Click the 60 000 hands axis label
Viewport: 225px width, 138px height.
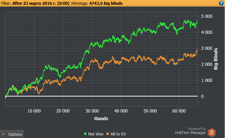(179, 111)
